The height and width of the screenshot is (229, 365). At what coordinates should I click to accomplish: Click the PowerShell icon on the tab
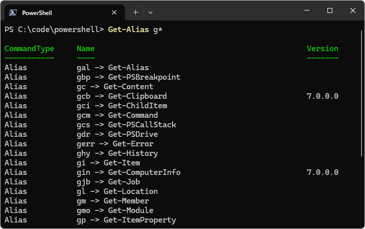[x=14, y=13]
